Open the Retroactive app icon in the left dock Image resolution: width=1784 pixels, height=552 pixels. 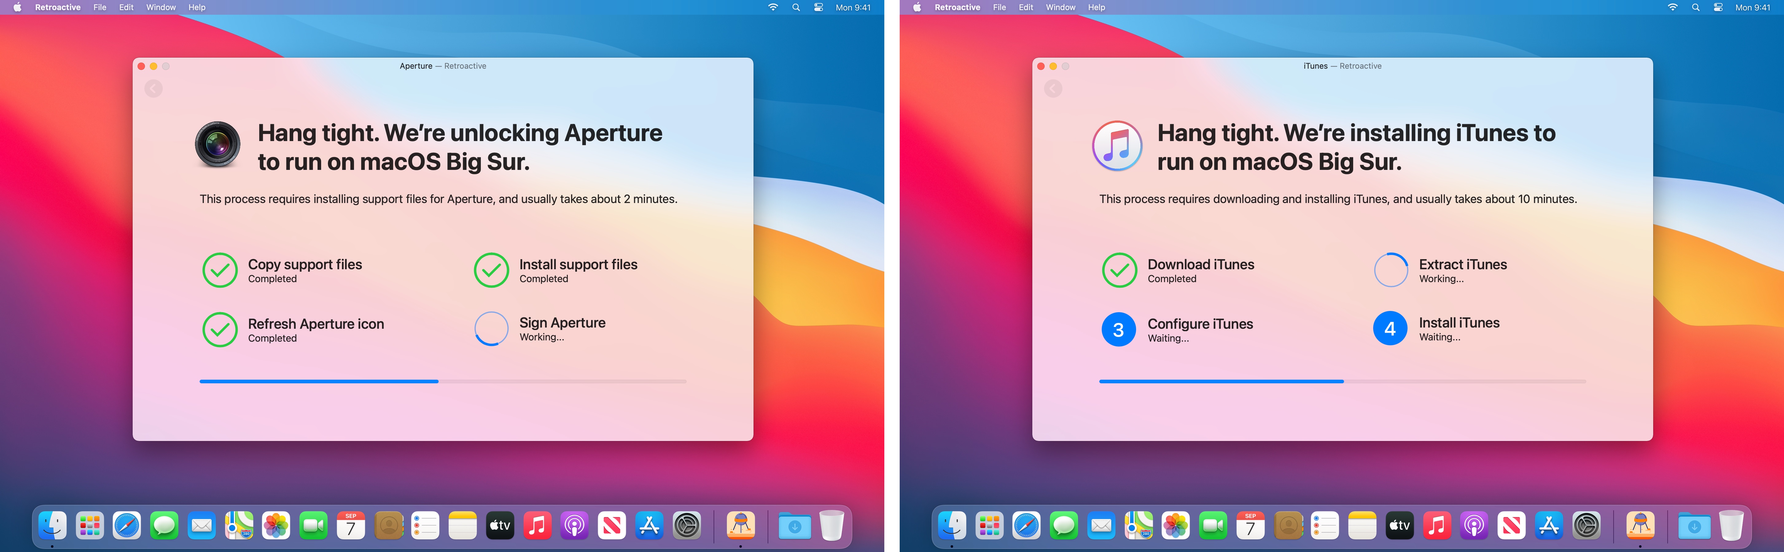click(740, 526)
